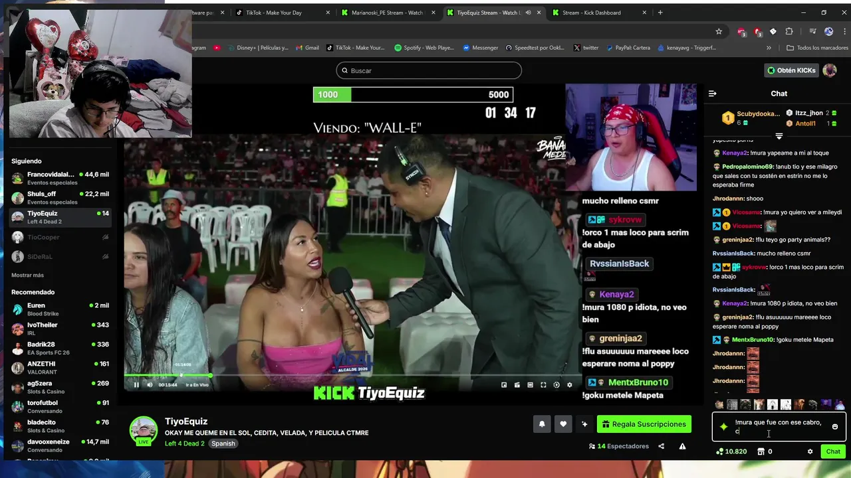Open offline SiDeRaL channel
This screenshot has width=851, height=478.
tap(60, 256)
